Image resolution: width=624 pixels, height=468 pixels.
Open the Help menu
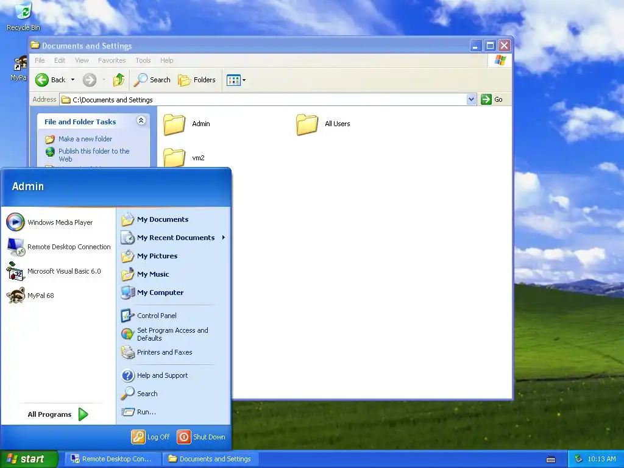[x=167, y=60]
